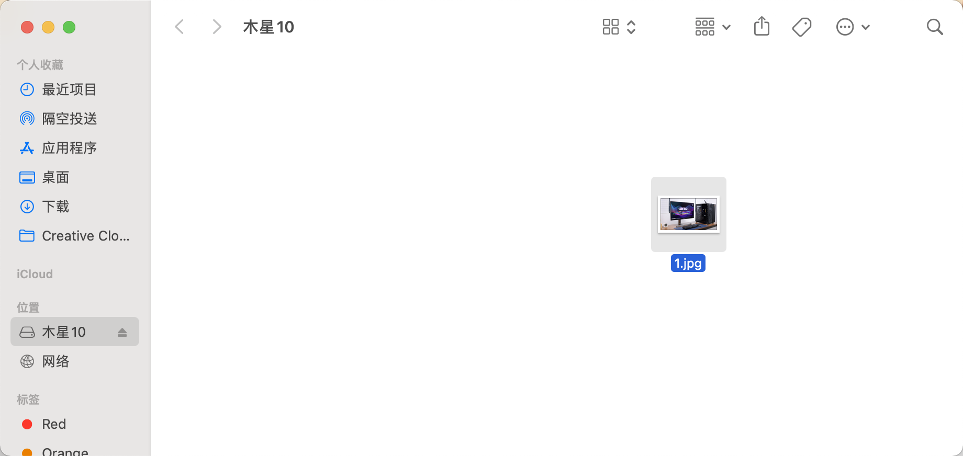
Task: Click the Search magnifier icon
Action: pos(934,27)
